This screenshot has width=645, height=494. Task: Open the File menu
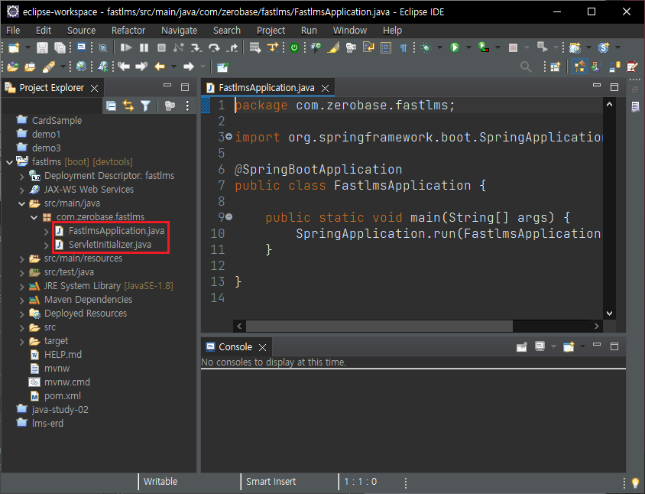coord(13,31)
